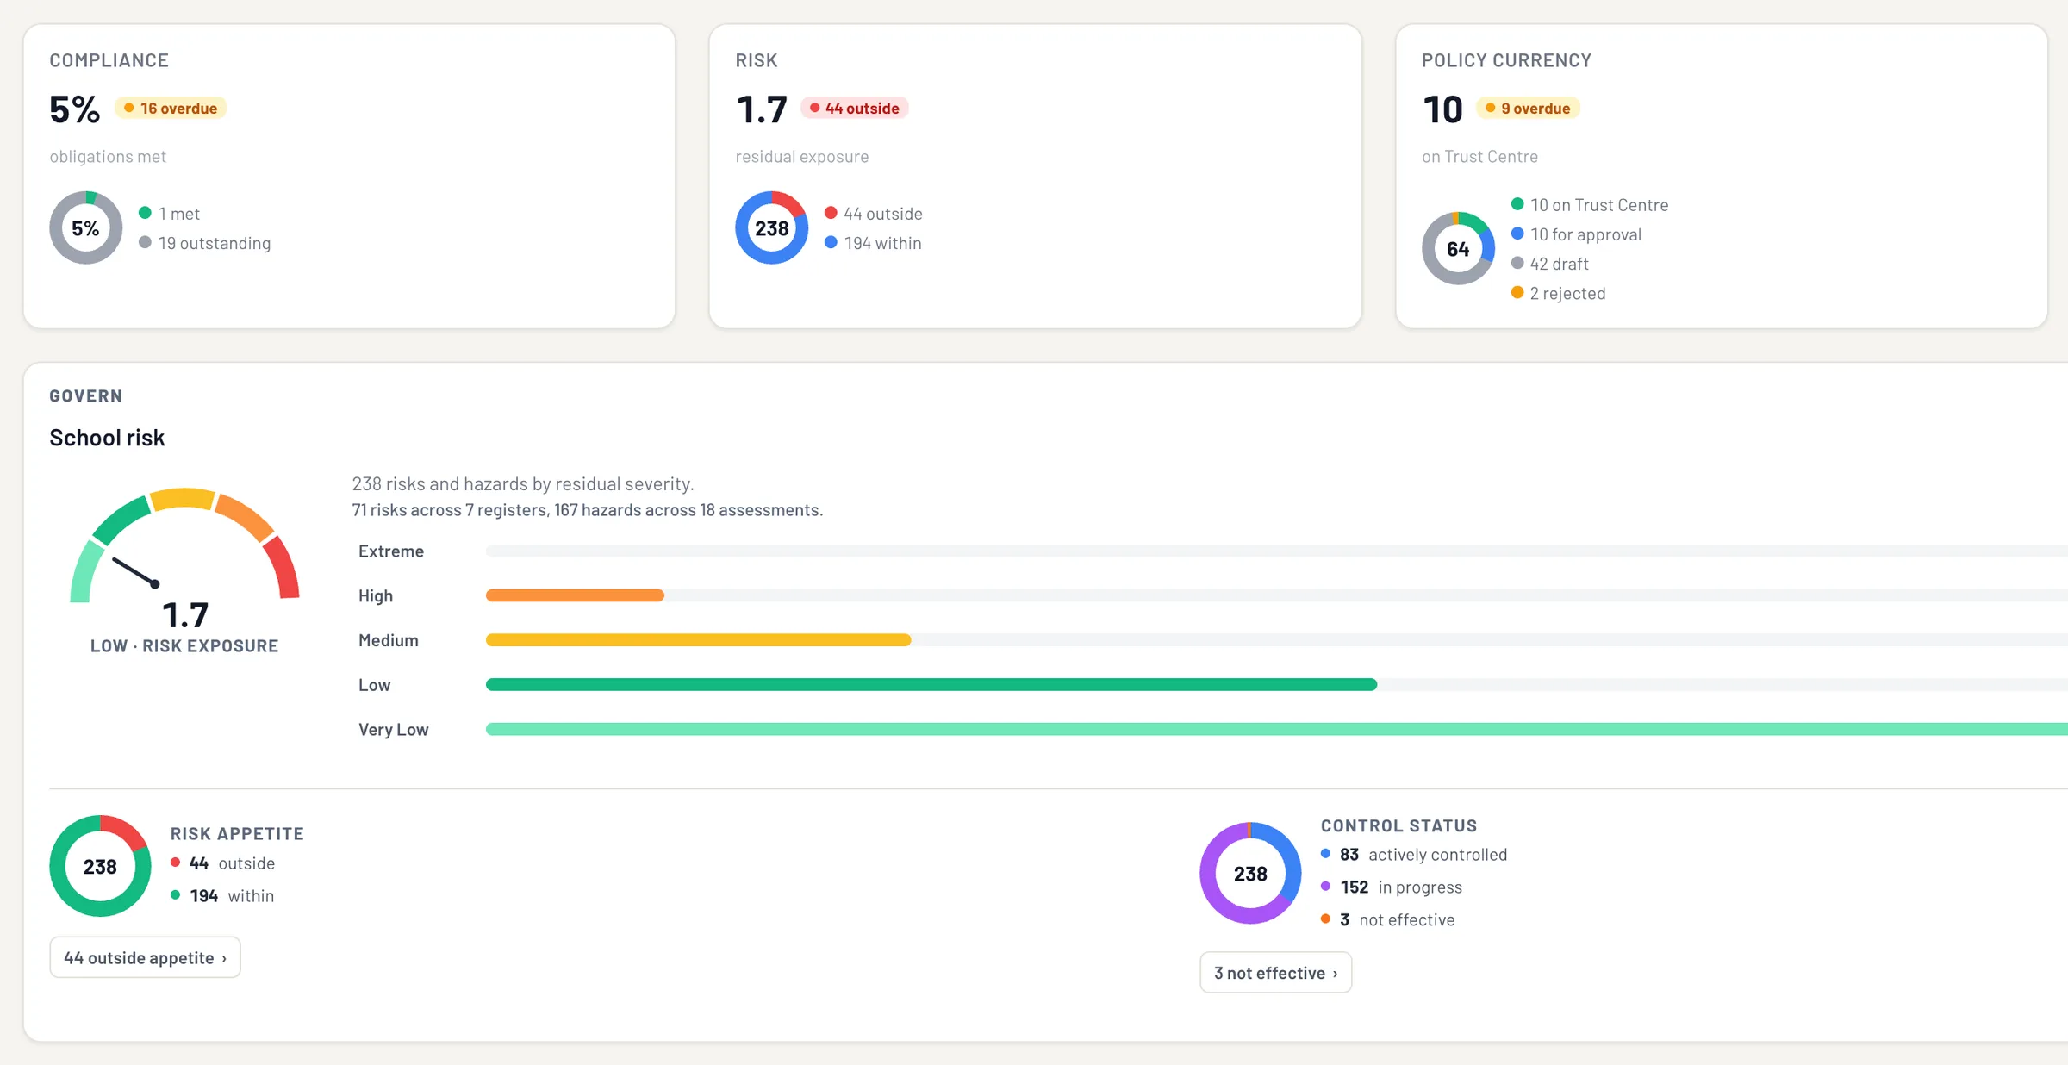This screenshot has height=1065, width=2068.
Task: Click the Extreme severity label
Action: (x=391, y=551)
